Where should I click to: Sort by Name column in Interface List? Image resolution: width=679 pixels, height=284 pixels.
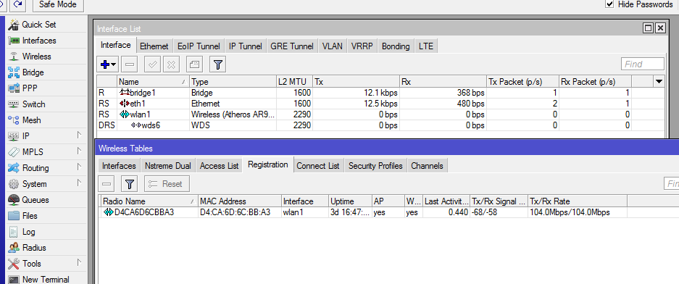154,81
